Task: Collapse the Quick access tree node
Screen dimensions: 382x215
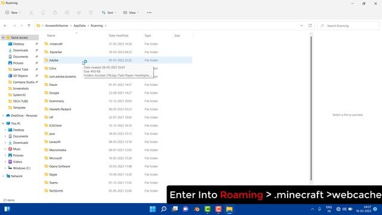Action: 3,38
